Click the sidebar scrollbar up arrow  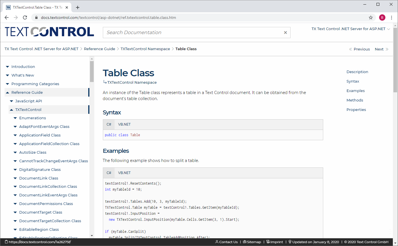tap(92, 59)
